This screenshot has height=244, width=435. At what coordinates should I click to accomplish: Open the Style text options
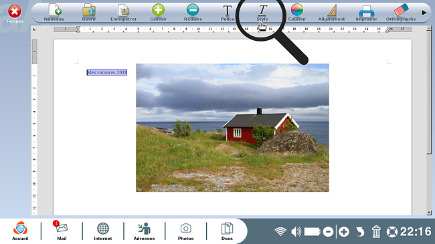tap(262, 13)
